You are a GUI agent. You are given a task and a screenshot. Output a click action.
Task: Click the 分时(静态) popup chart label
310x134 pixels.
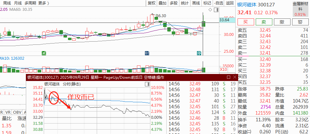click(x=72, y=84)
